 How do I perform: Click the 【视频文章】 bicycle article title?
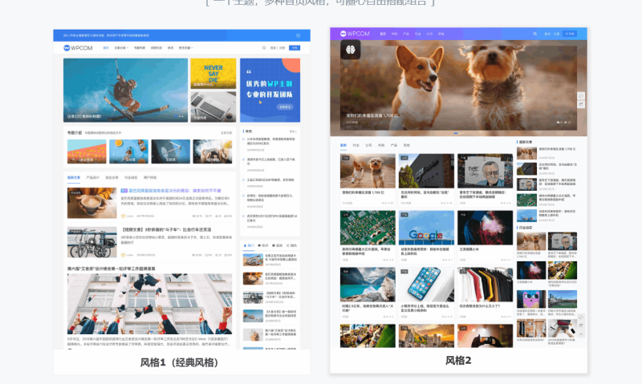167,230
